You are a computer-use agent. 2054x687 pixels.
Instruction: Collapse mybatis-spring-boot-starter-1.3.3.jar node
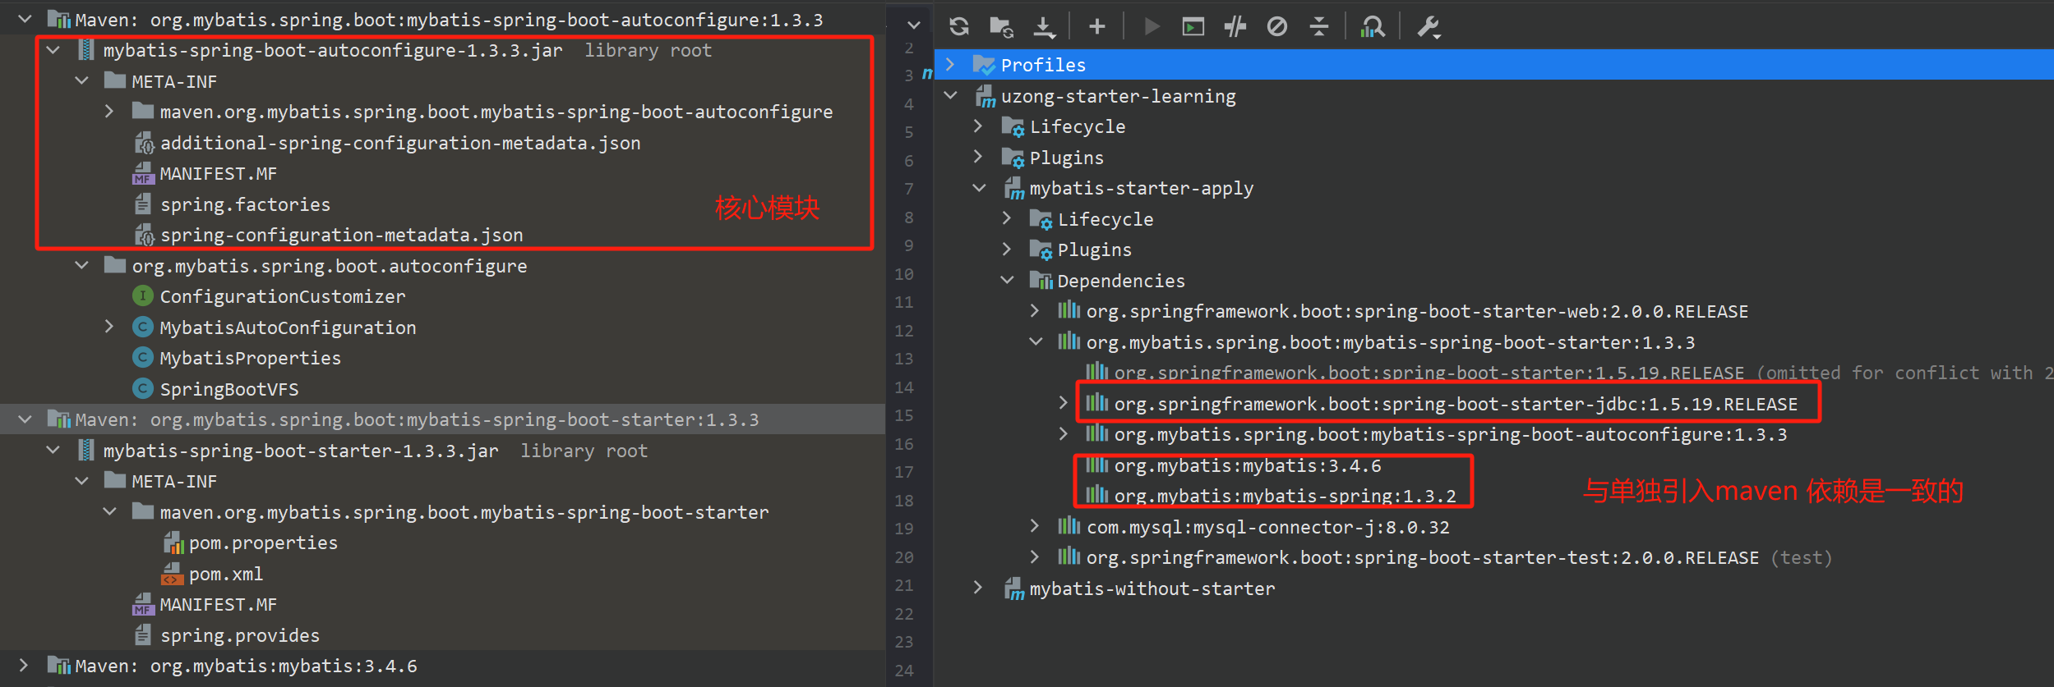pos(53,450)
